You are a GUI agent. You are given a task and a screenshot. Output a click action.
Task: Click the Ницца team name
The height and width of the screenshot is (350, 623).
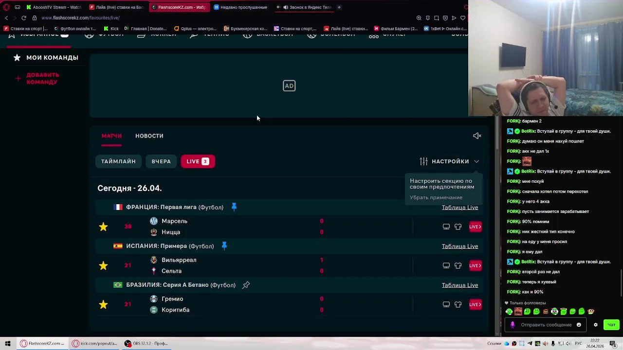171,232
